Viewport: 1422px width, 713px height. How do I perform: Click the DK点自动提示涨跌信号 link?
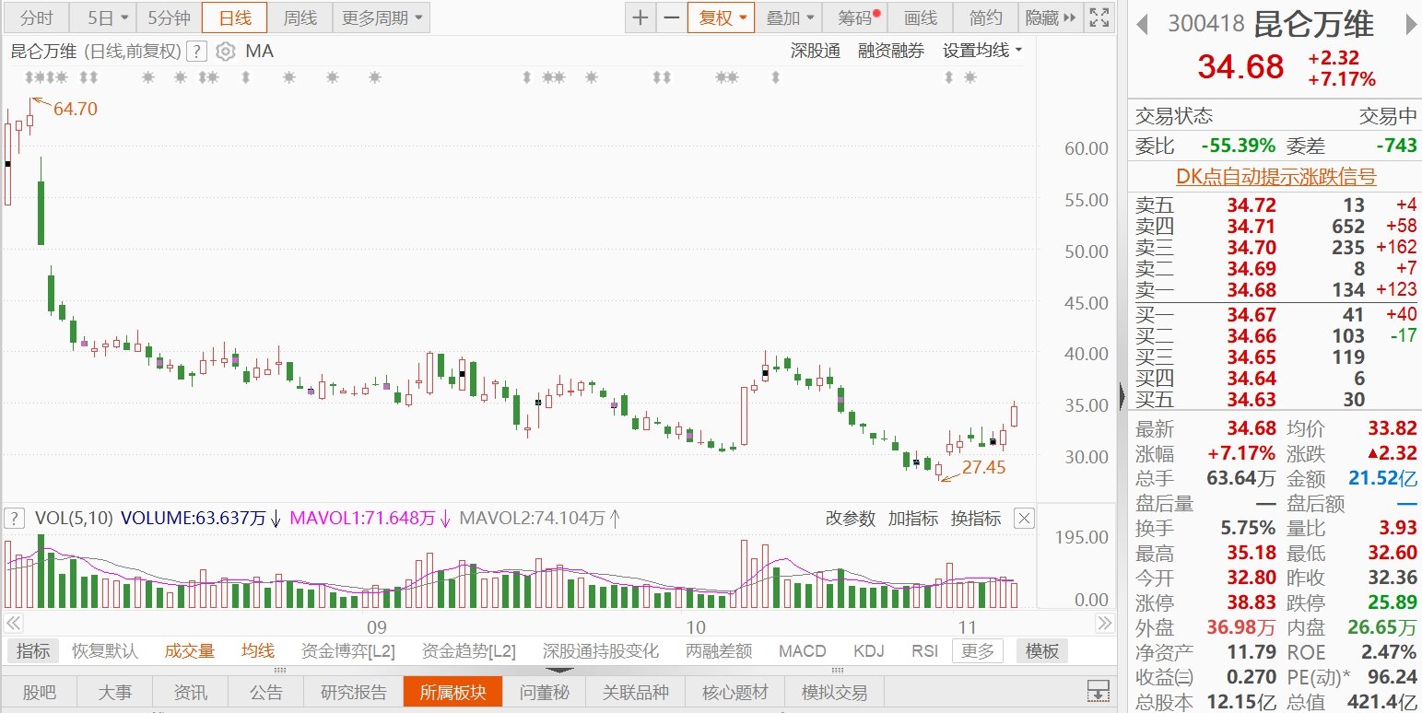(1275, 176)
